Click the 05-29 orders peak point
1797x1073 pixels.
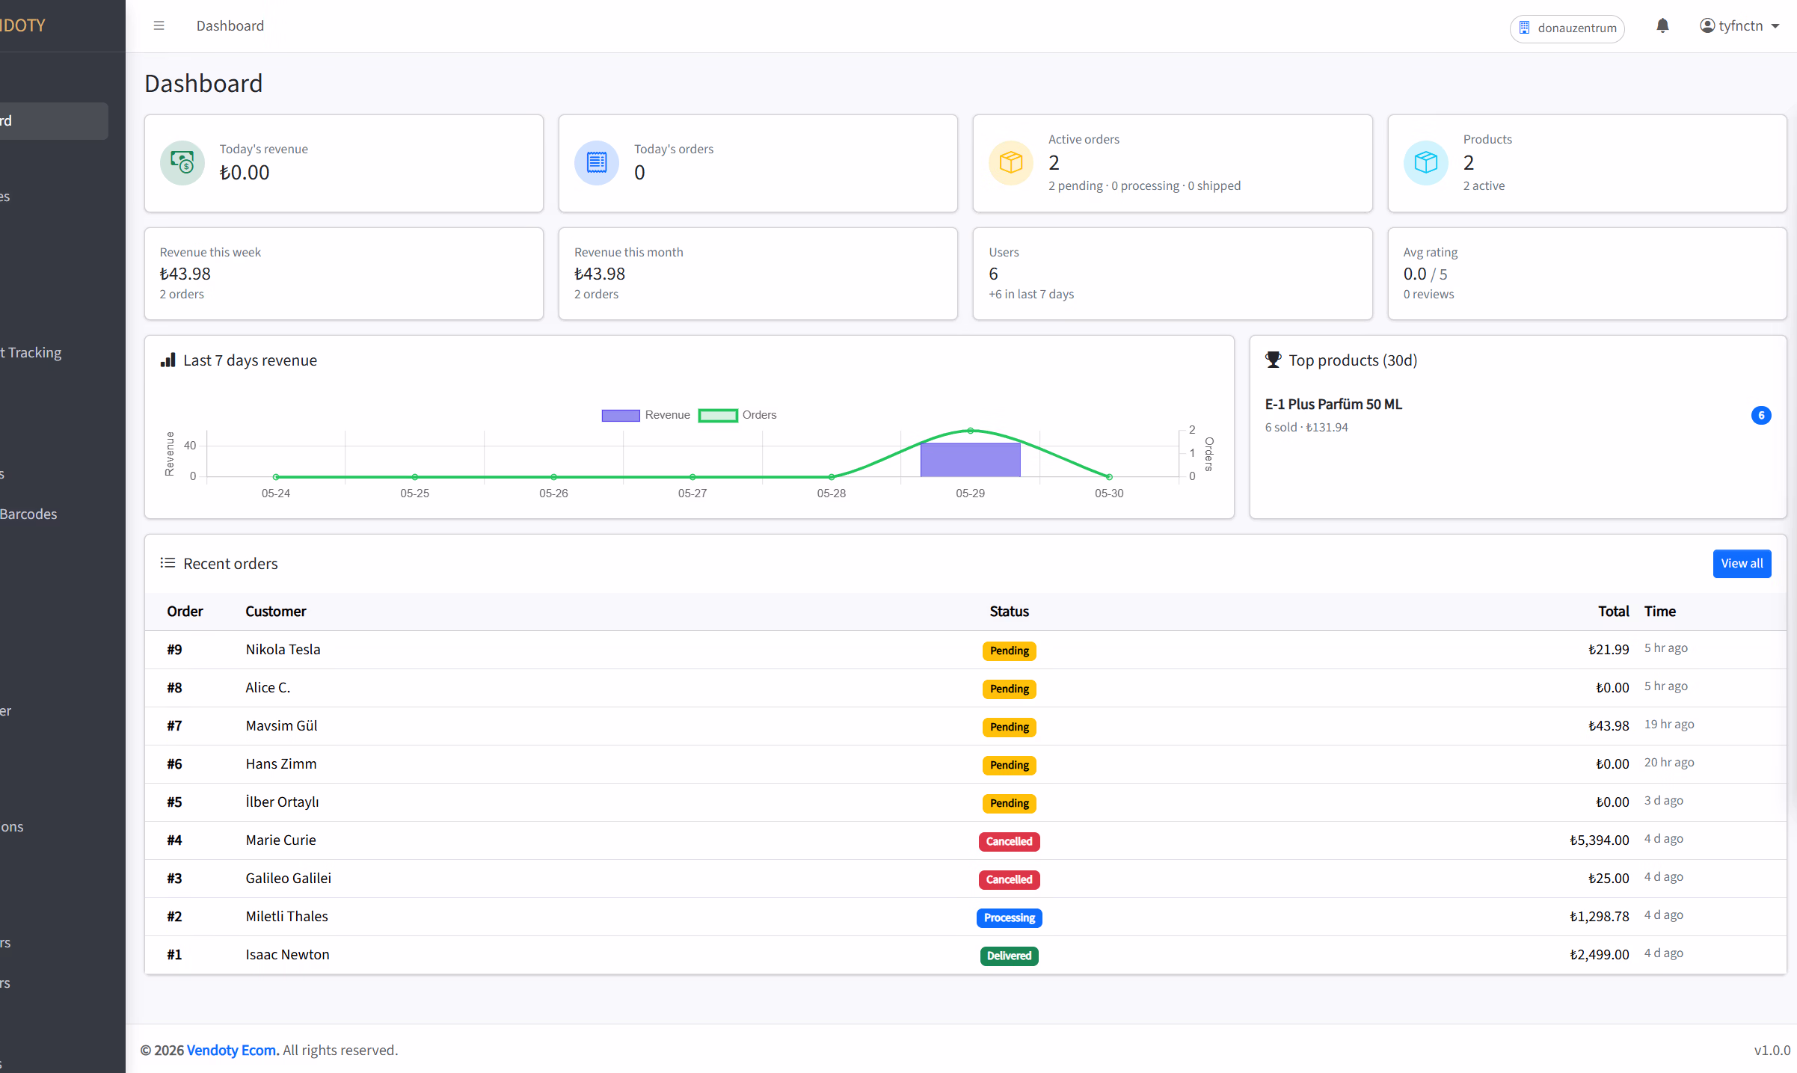click(971, 431)
